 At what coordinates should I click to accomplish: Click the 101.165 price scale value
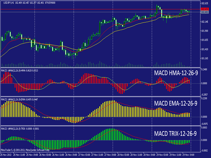click(204, 59)
